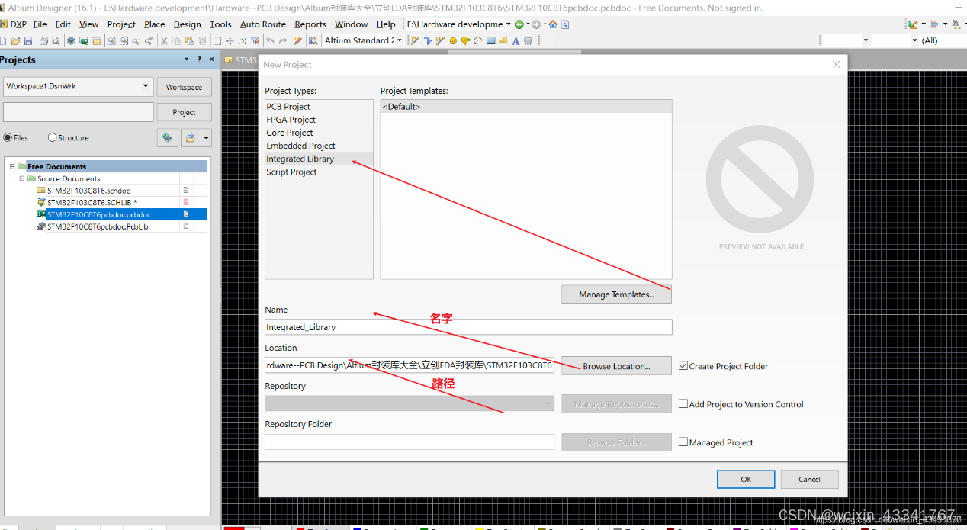Click the Place Fill rectangle toolbar icon
Screen dimensions: 967x530
tap(490, 40)
